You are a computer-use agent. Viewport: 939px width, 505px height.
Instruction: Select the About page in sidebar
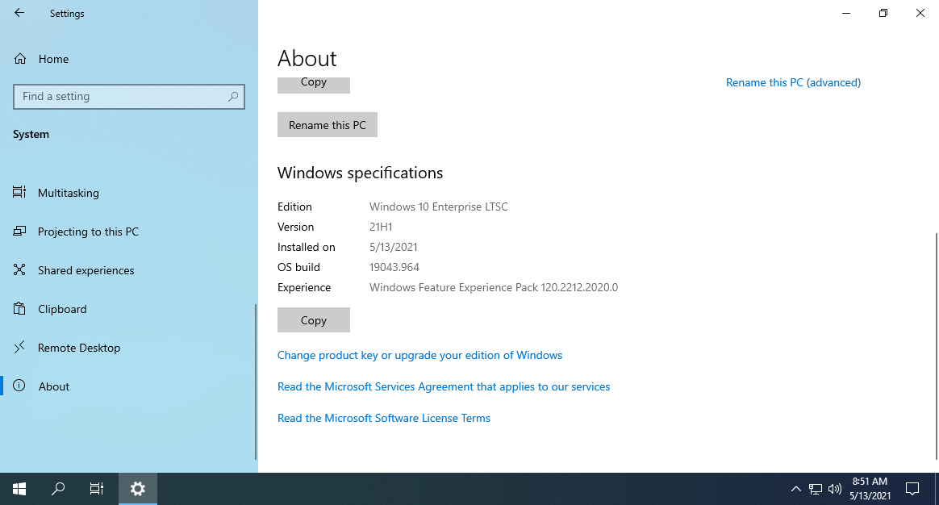click(54, 386)
